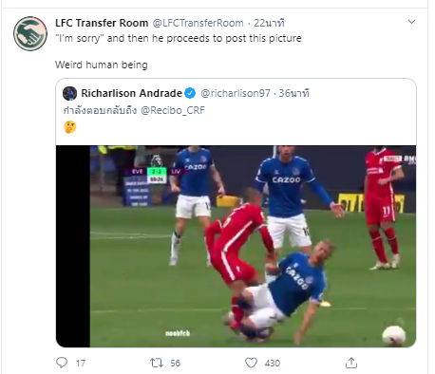This screenshot has width=435, height=374.
Task: Click the blue verified badge
Action: click(190, 93)
